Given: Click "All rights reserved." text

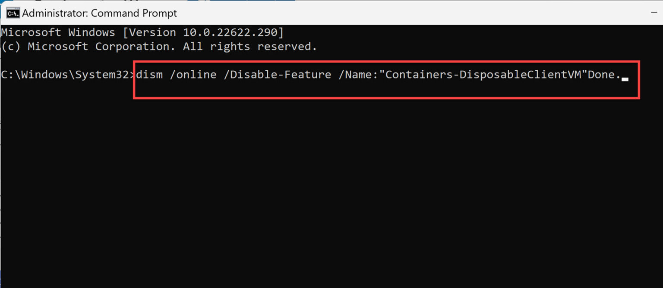Looking at the screenshot, I should click(x=250, y=47).
